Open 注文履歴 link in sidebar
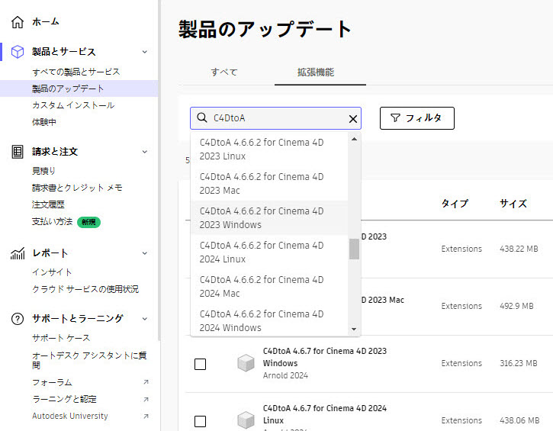 pos(48,204)
